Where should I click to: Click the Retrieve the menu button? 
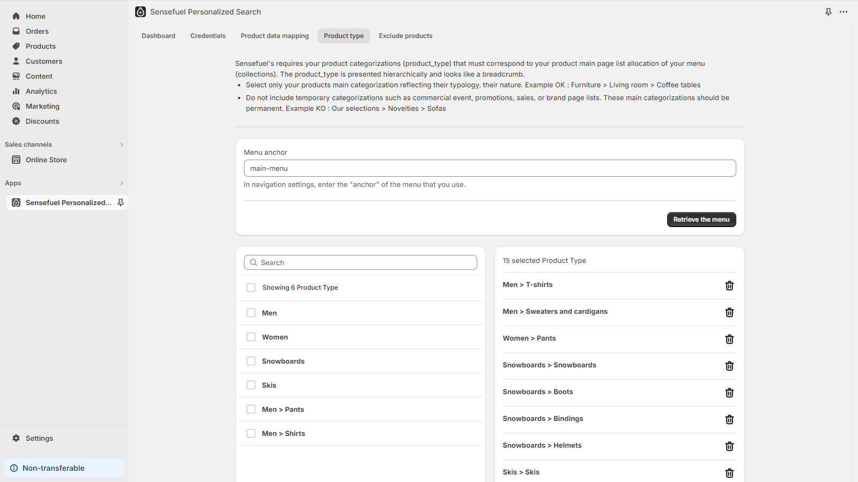[x=701, y=220]
